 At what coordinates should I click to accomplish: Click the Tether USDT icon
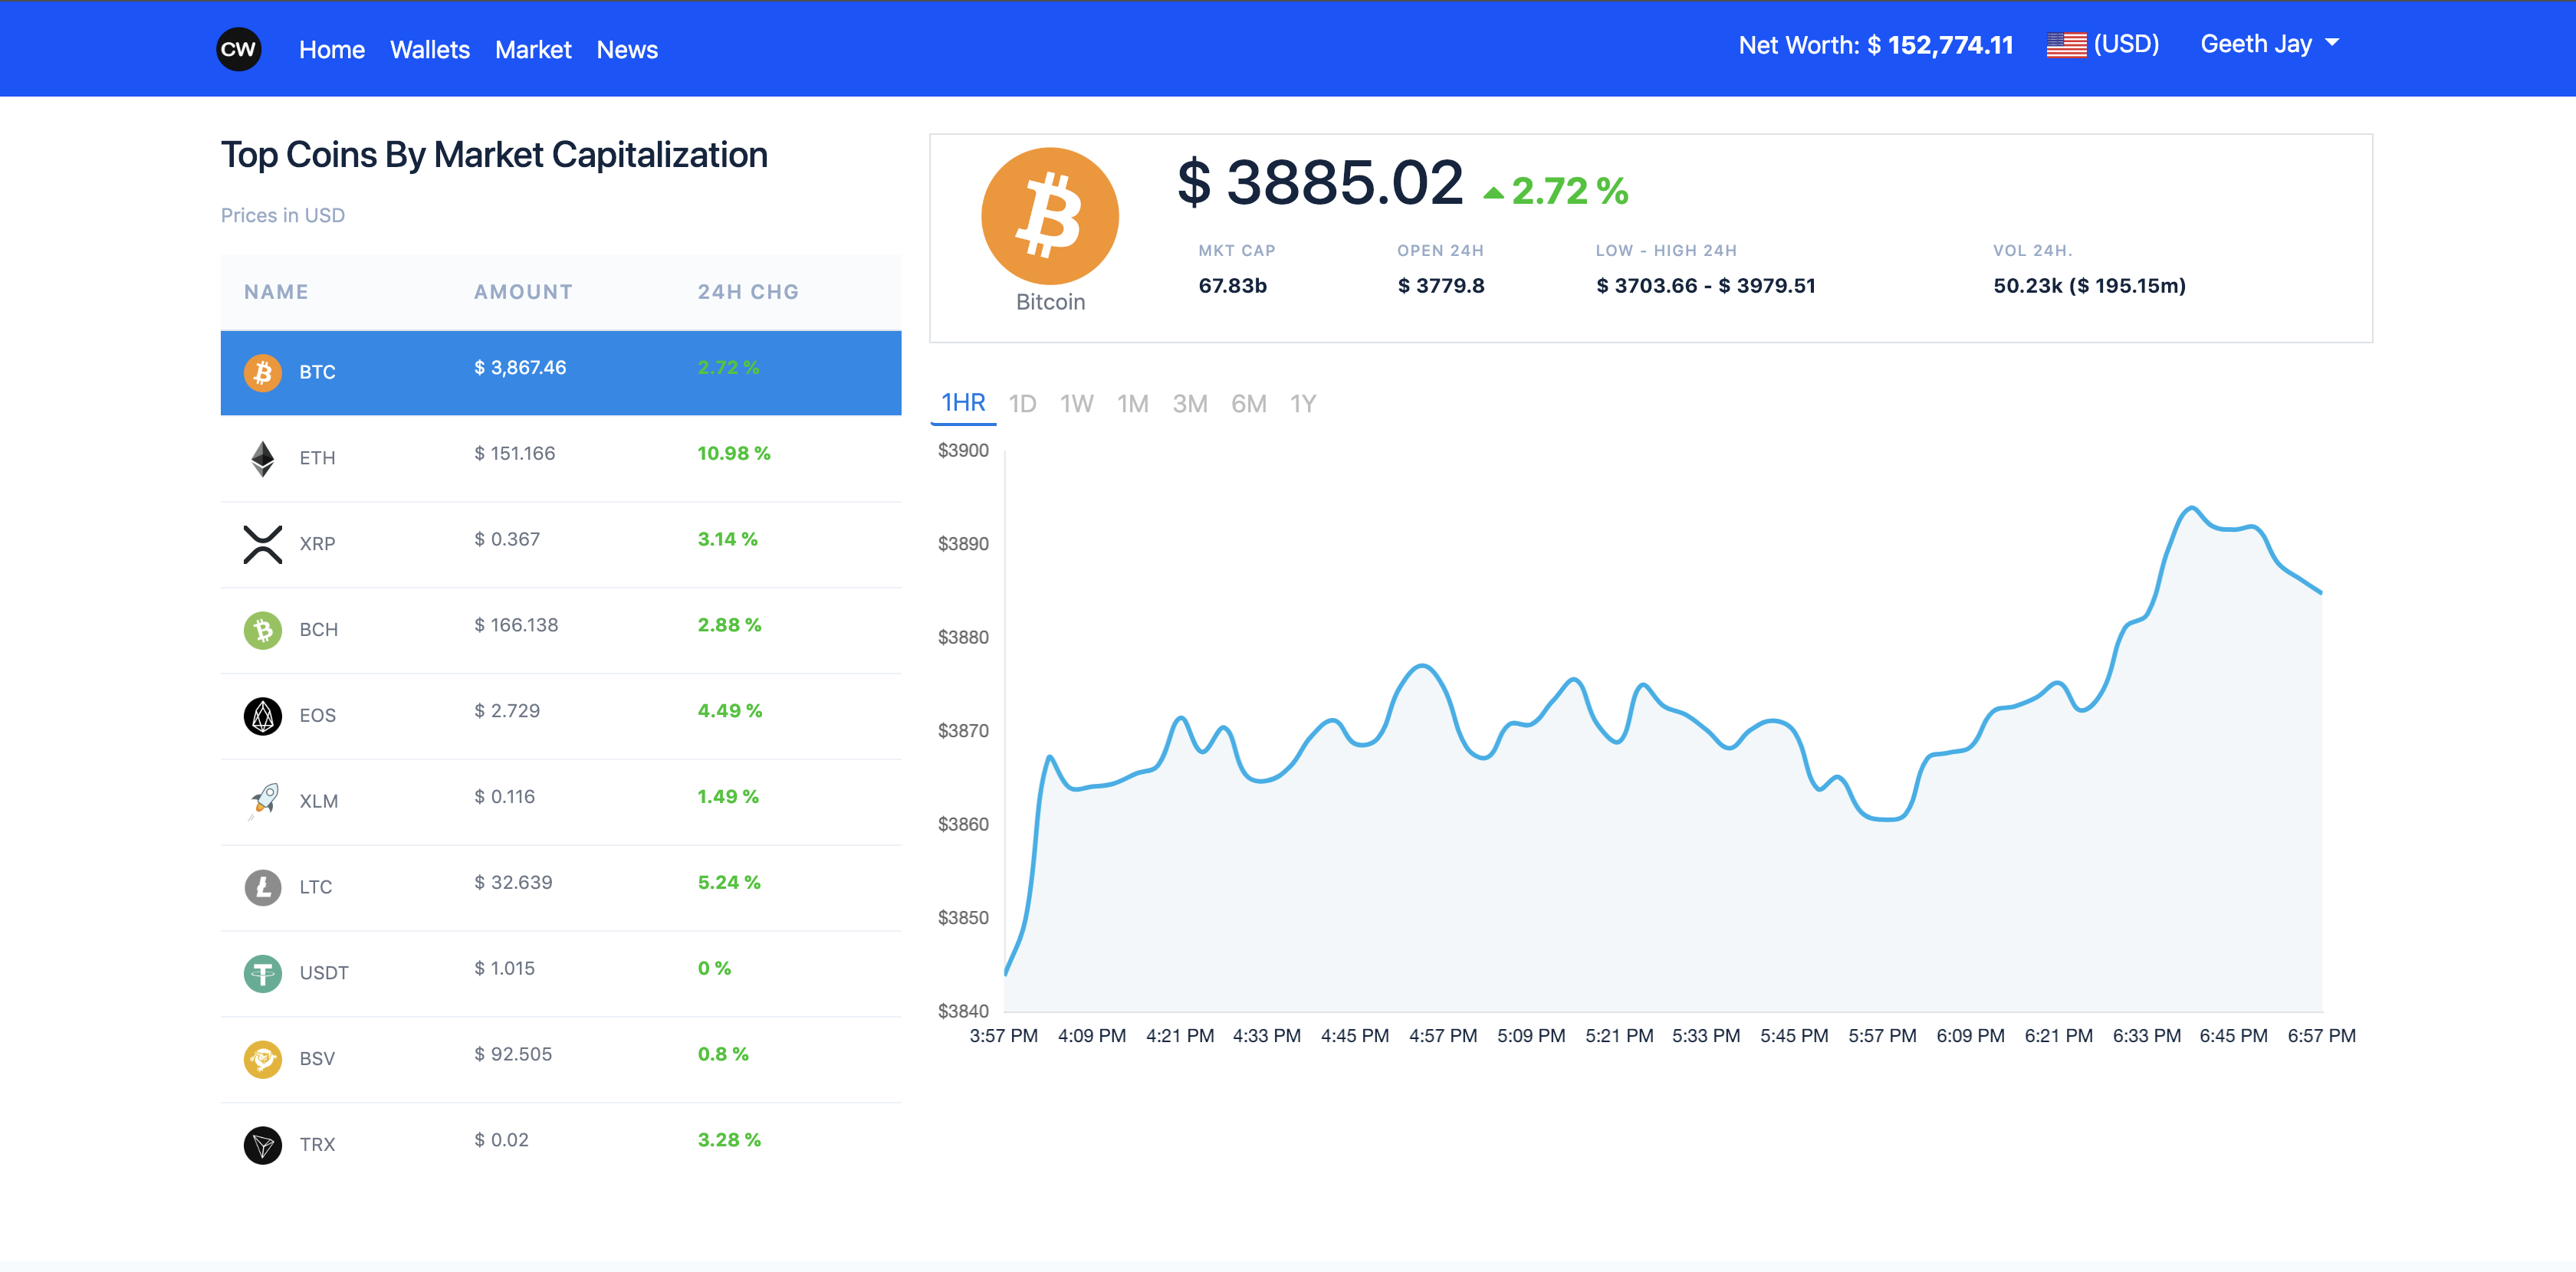click(262, 973)
